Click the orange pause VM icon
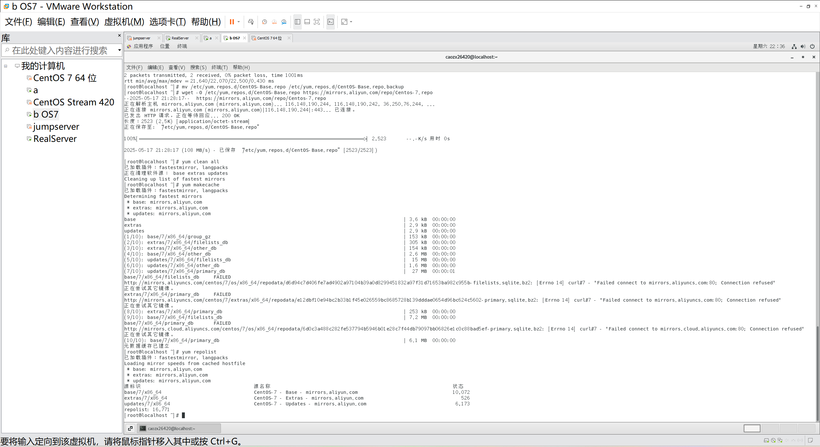Image resolution: width=820 pixels, height=447 pixels. [232, 22]
